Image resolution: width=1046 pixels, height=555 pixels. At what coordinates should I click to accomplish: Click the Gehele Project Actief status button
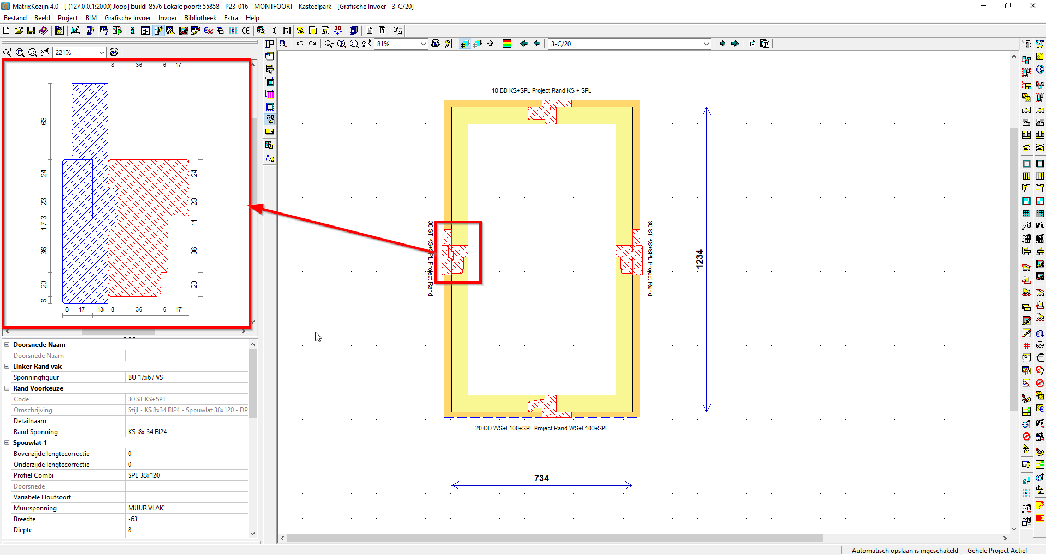(997, 551)
